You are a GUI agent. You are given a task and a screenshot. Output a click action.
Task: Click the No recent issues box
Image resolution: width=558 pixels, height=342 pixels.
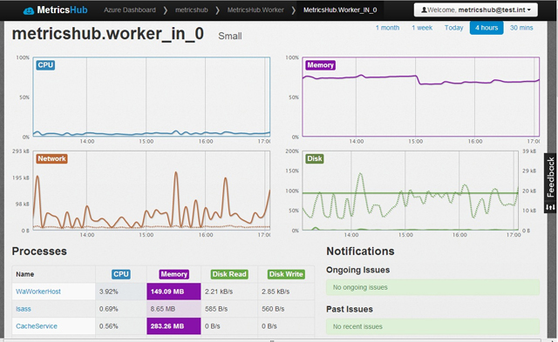coord(432,326)
